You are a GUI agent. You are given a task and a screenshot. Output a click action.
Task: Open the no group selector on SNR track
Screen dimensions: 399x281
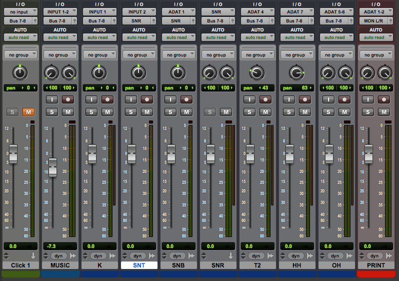point(217,55)
